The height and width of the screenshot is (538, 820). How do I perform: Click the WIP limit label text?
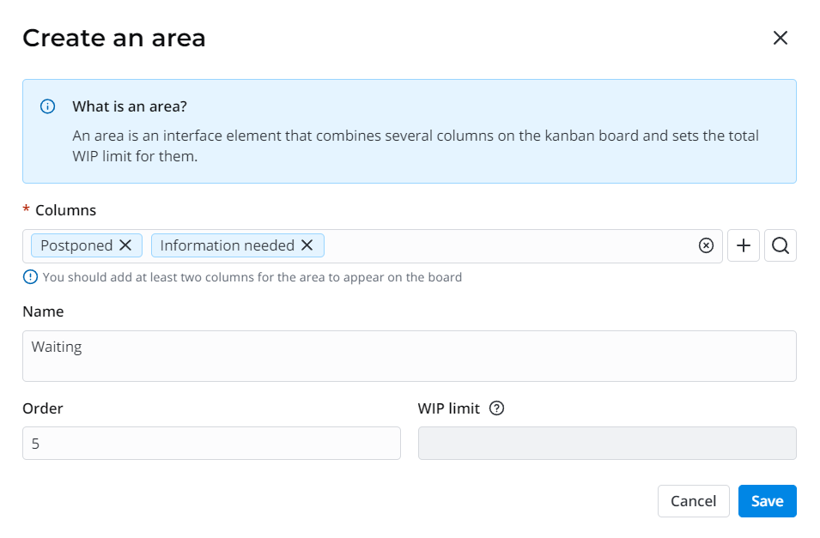448,408
